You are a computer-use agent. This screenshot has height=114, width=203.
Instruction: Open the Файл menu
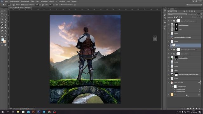tap(6, 1)
